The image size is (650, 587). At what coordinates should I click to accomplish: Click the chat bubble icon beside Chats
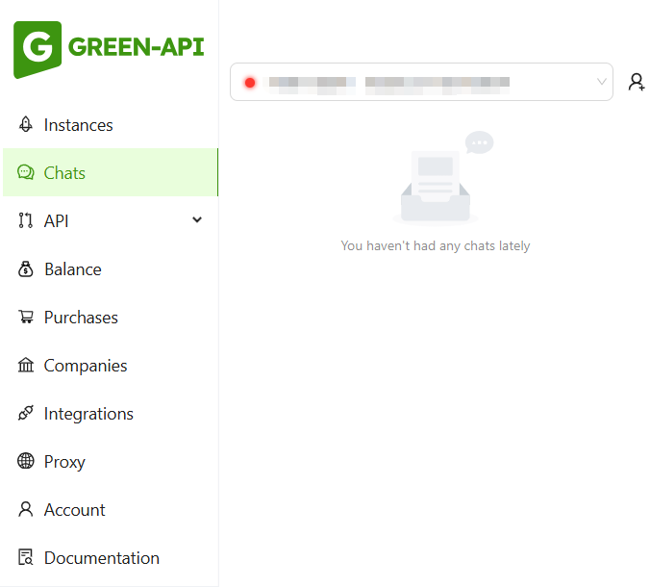point(26,173)
